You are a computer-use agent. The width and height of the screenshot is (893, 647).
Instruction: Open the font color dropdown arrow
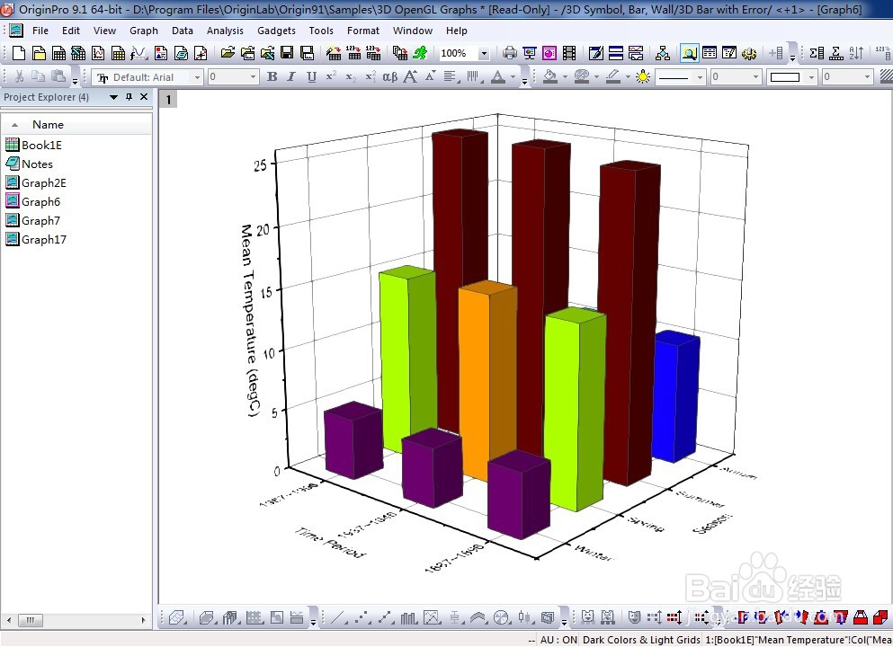[513, 76]
